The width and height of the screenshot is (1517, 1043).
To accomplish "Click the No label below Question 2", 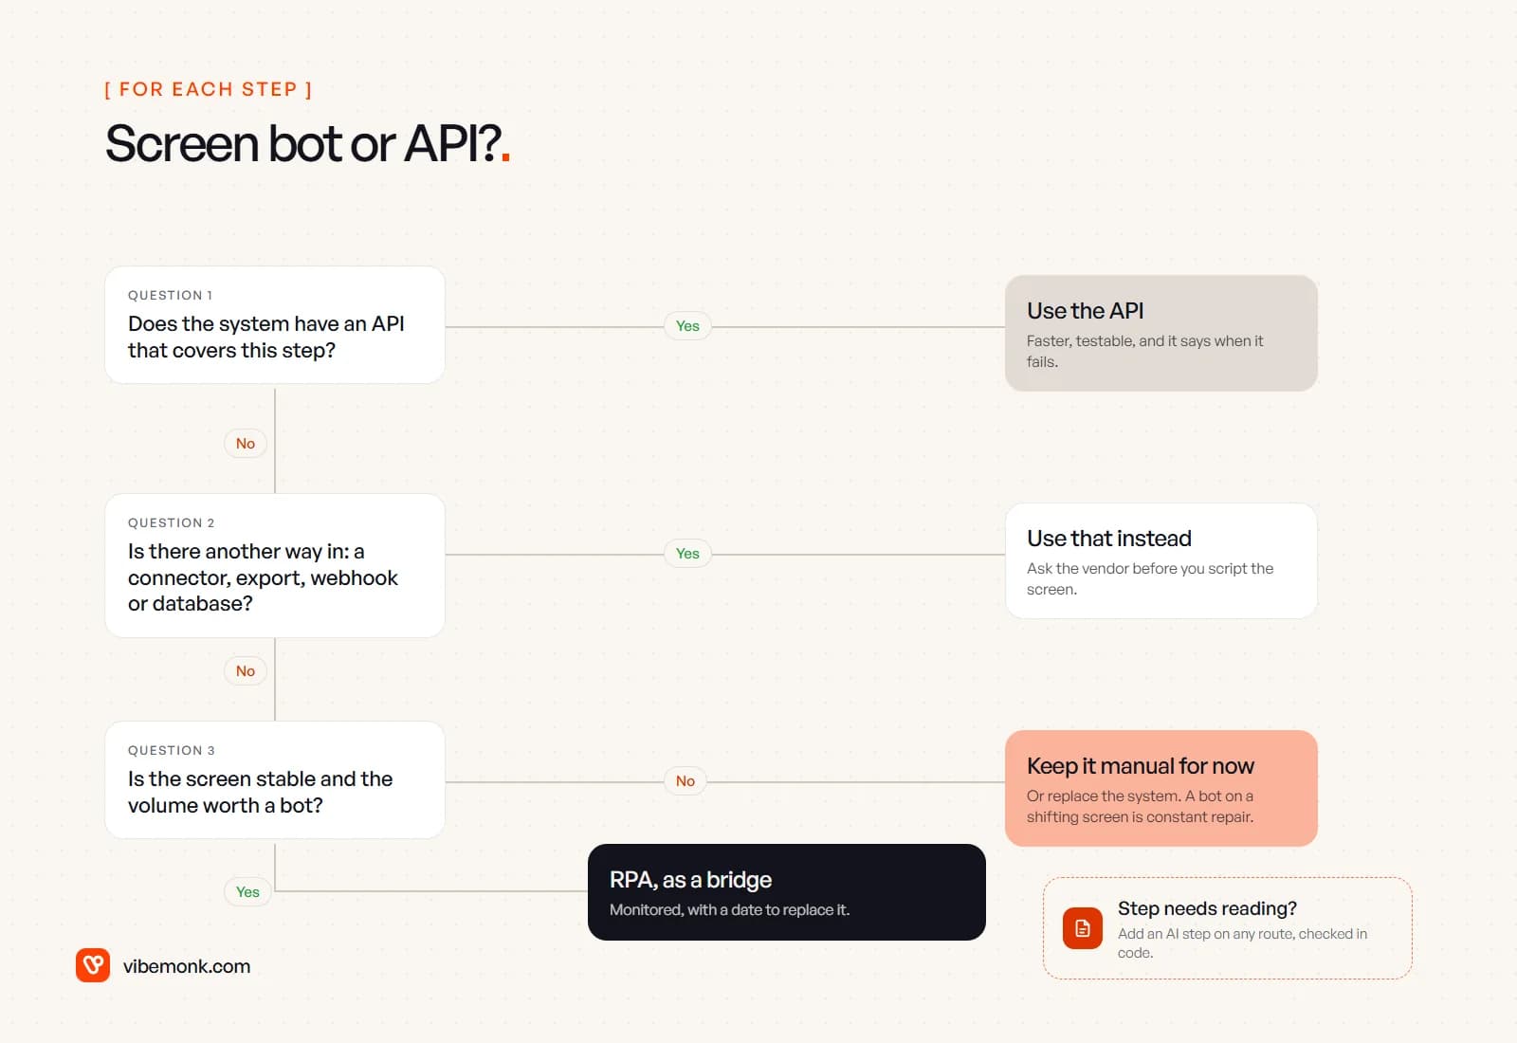I will tap(246, 671).
